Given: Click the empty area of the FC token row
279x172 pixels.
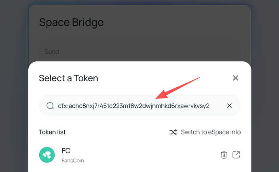Looking at the screenshot, I should point(151,155).
